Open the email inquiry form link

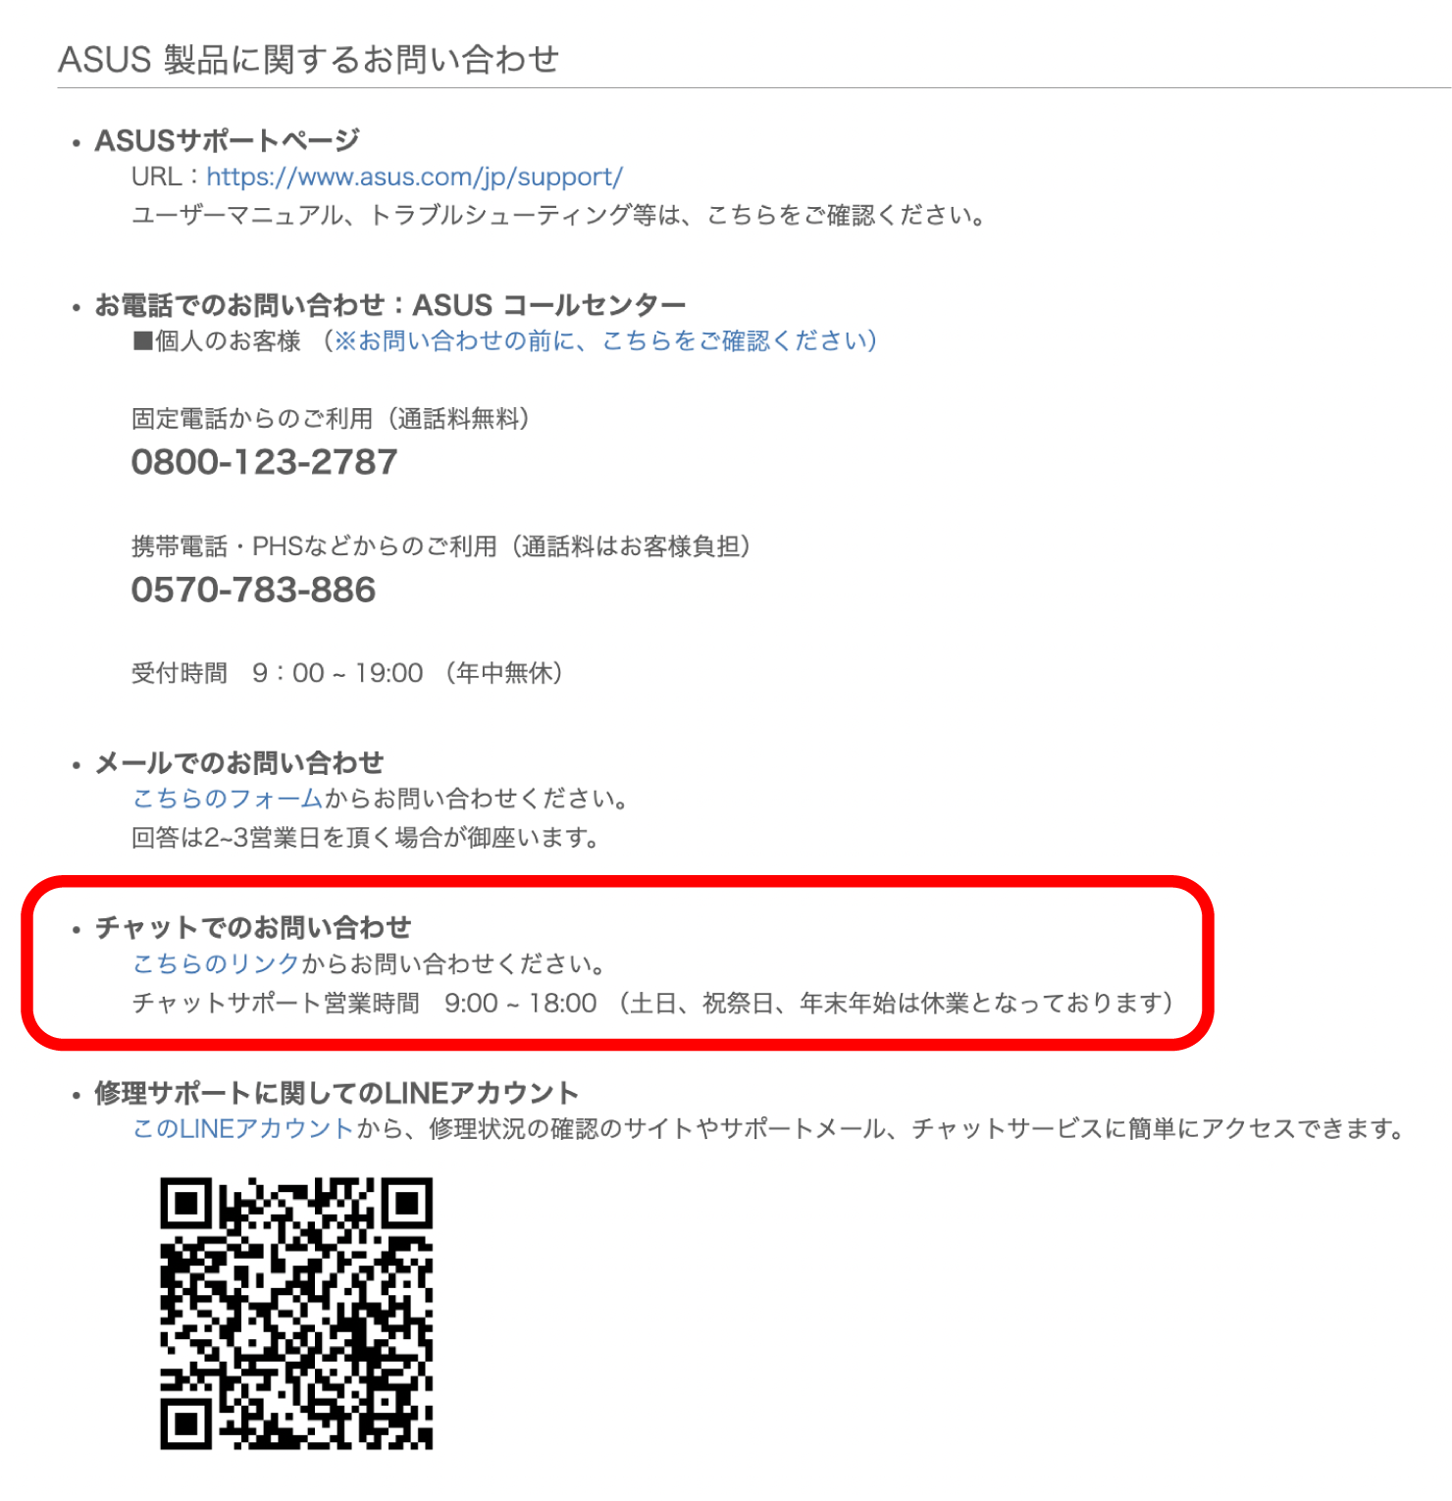228,799
